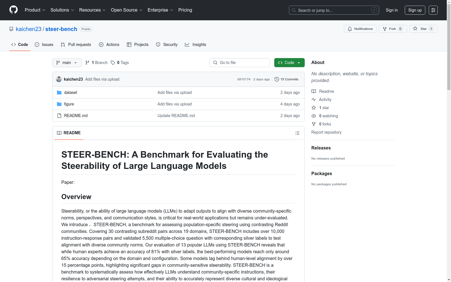The image size is (451, 282).
Task: Expand the Solutions menu
Action: [62, 10]
